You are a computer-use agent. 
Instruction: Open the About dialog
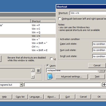coord(52,97)
